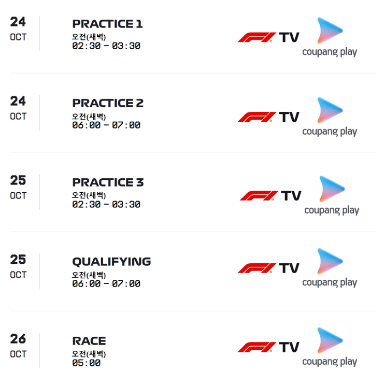Screen dimensions: 385x385
Task: Select the PRACTICE 1 session title
Action: pyautogui.click(x=107, y=24)
